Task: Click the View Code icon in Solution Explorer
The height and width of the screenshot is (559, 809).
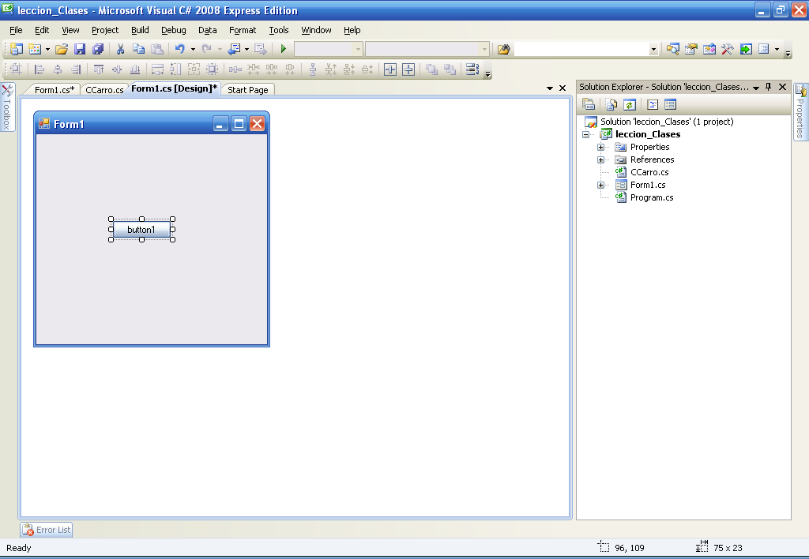Action: click(x=653, y=105)
